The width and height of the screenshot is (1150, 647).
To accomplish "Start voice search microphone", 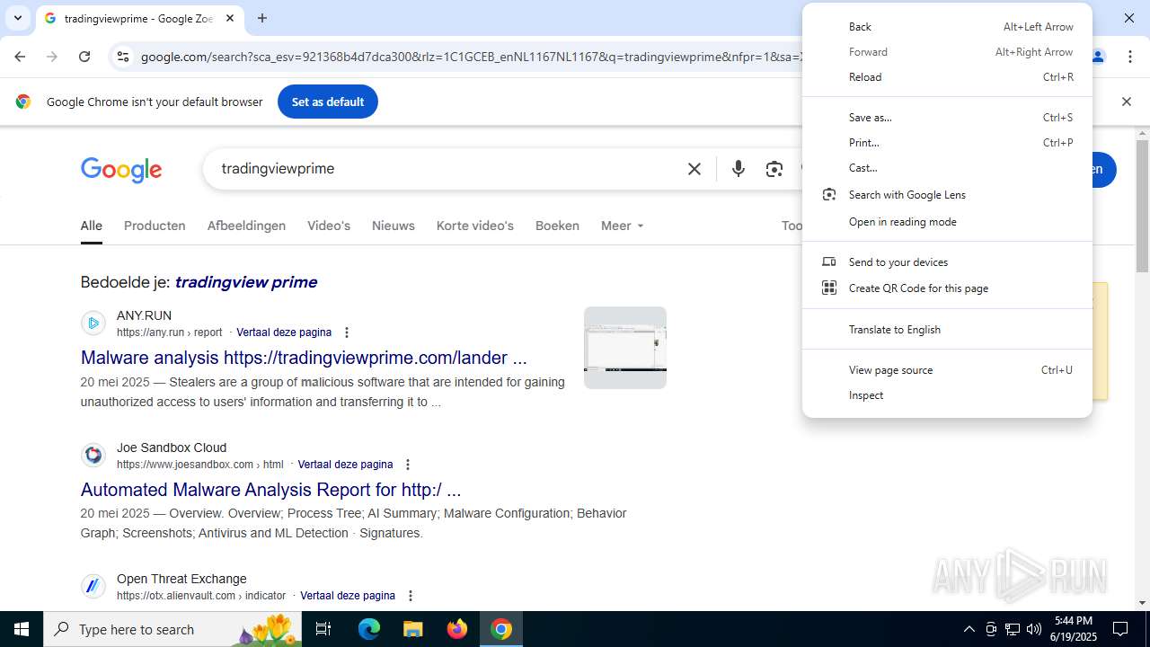I will click(739, 169).
